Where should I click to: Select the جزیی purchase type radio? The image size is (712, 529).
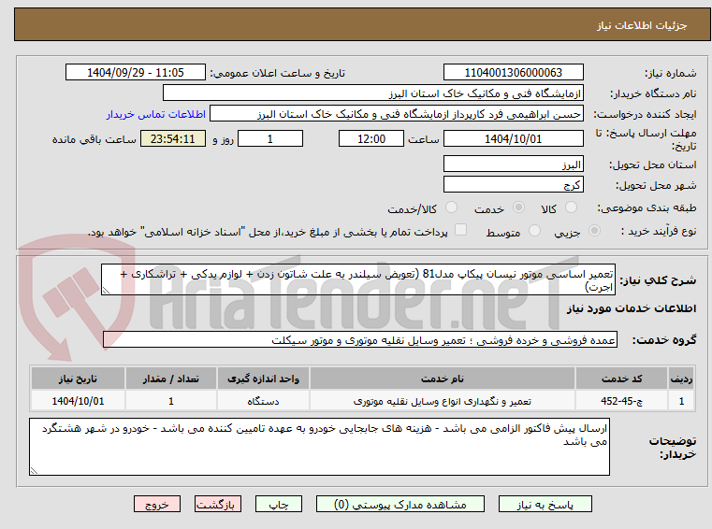point(594,231)
